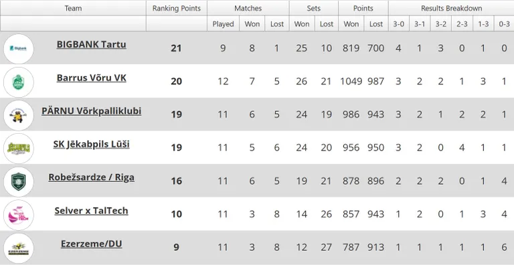Click the PÄRNU Võrkpalliklubi team logo
The height and width of the screenshot is (265, 514).
tap(18, 115)
